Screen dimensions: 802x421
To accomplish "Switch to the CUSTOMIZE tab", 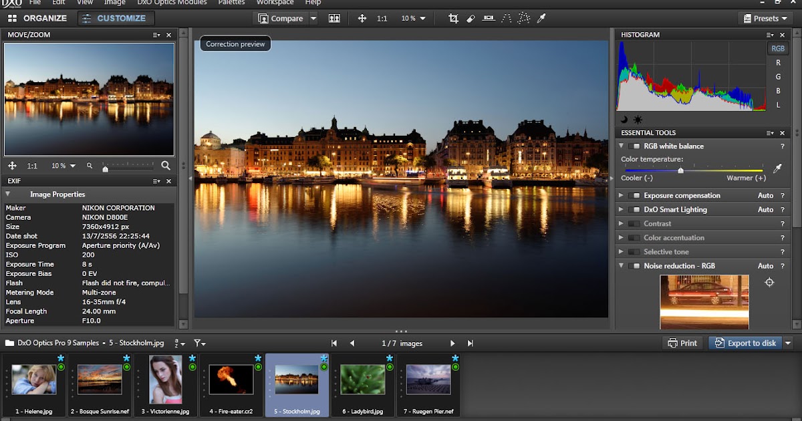I will coord(116,19).
